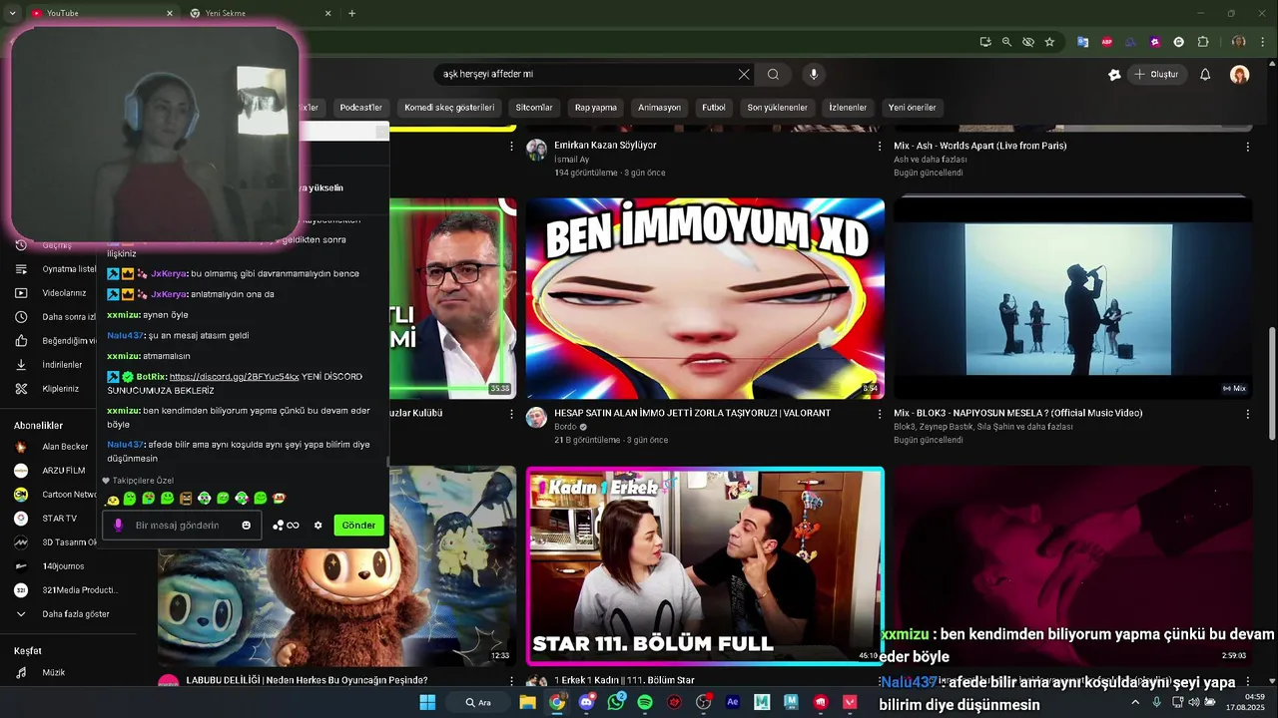The height and width of the screenshot is (718, 1278).
Task: Select the Animasyon filter chip
Action: tap(660, 108)
